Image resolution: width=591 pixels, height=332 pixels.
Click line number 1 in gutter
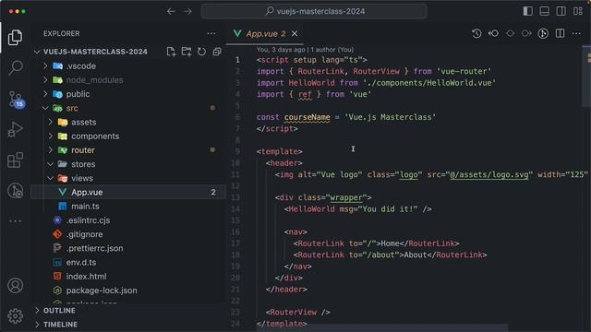click(x=237, y=60)
